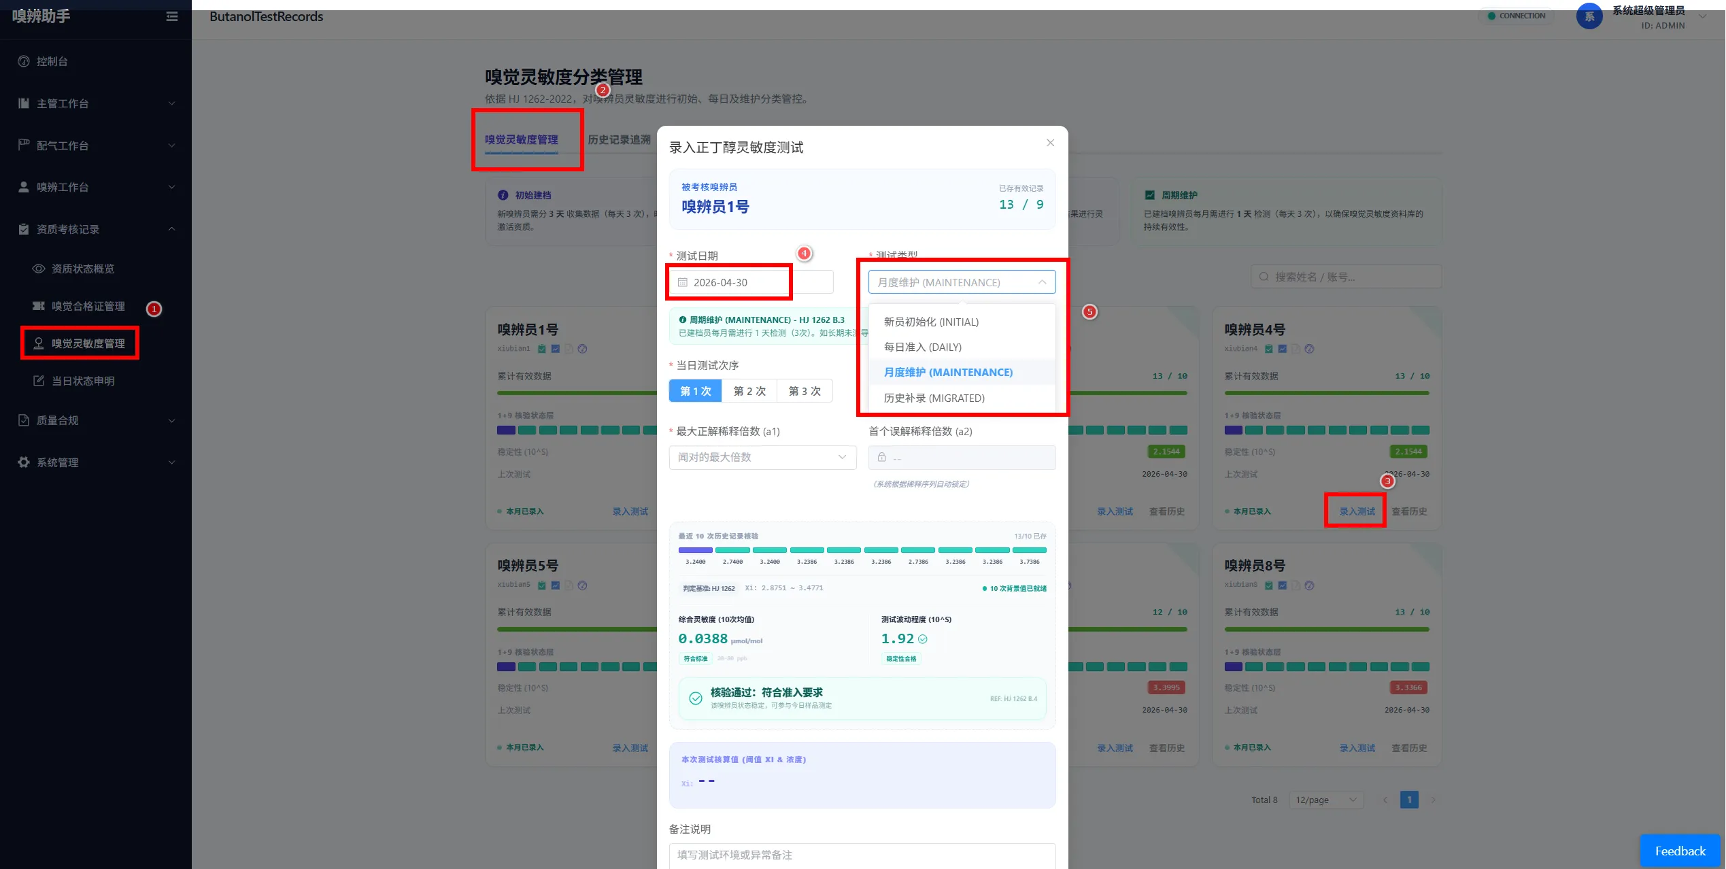Viewport: 1726px width, 869px height.
Task: Choose 每日准入 (DAILY) option
Action: click(x=962, y=347)
